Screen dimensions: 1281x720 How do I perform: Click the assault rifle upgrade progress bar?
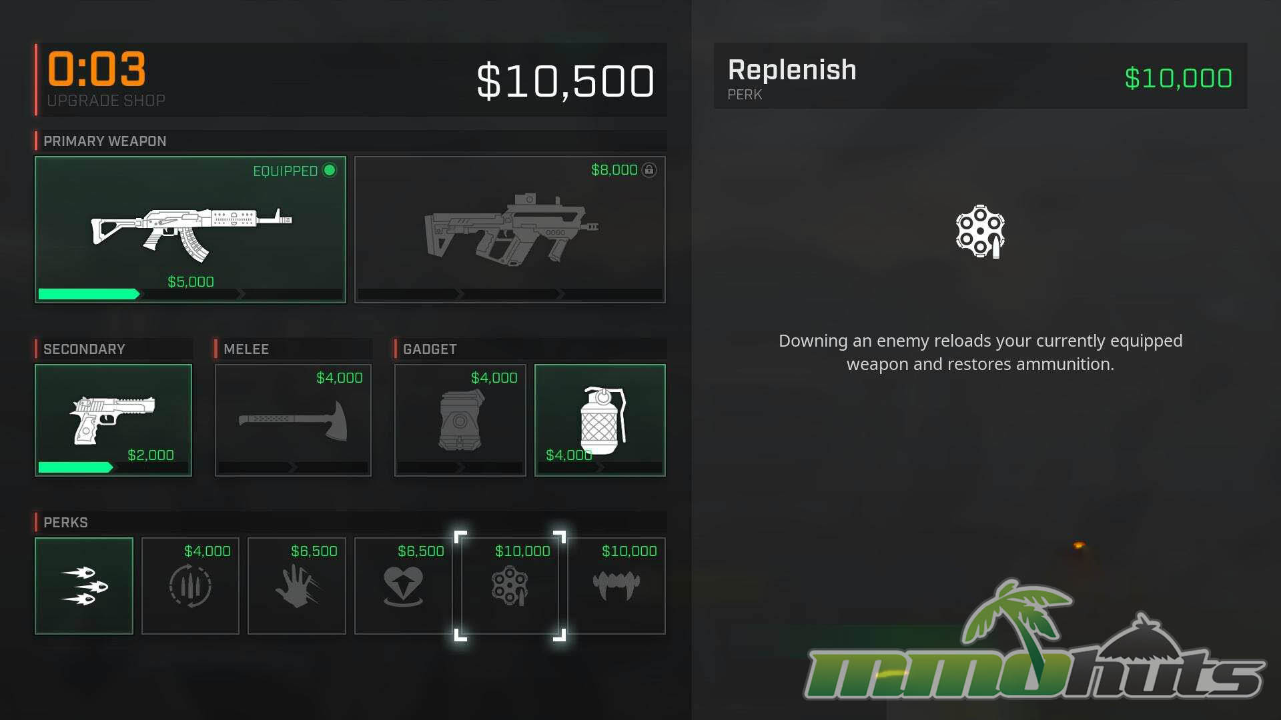(x=190, y=294)
